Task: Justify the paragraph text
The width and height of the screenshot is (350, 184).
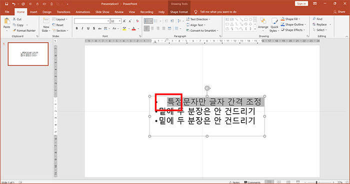Action: click(x=164, y=28)
